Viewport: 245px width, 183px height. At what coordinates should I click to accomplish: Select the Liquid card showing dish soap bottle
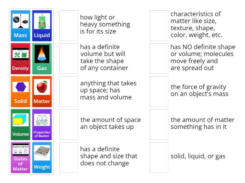[42, 24]
